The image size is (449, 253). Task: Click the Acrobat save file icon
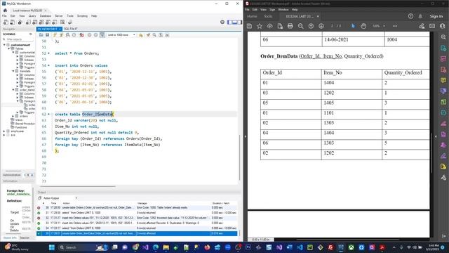249,26
